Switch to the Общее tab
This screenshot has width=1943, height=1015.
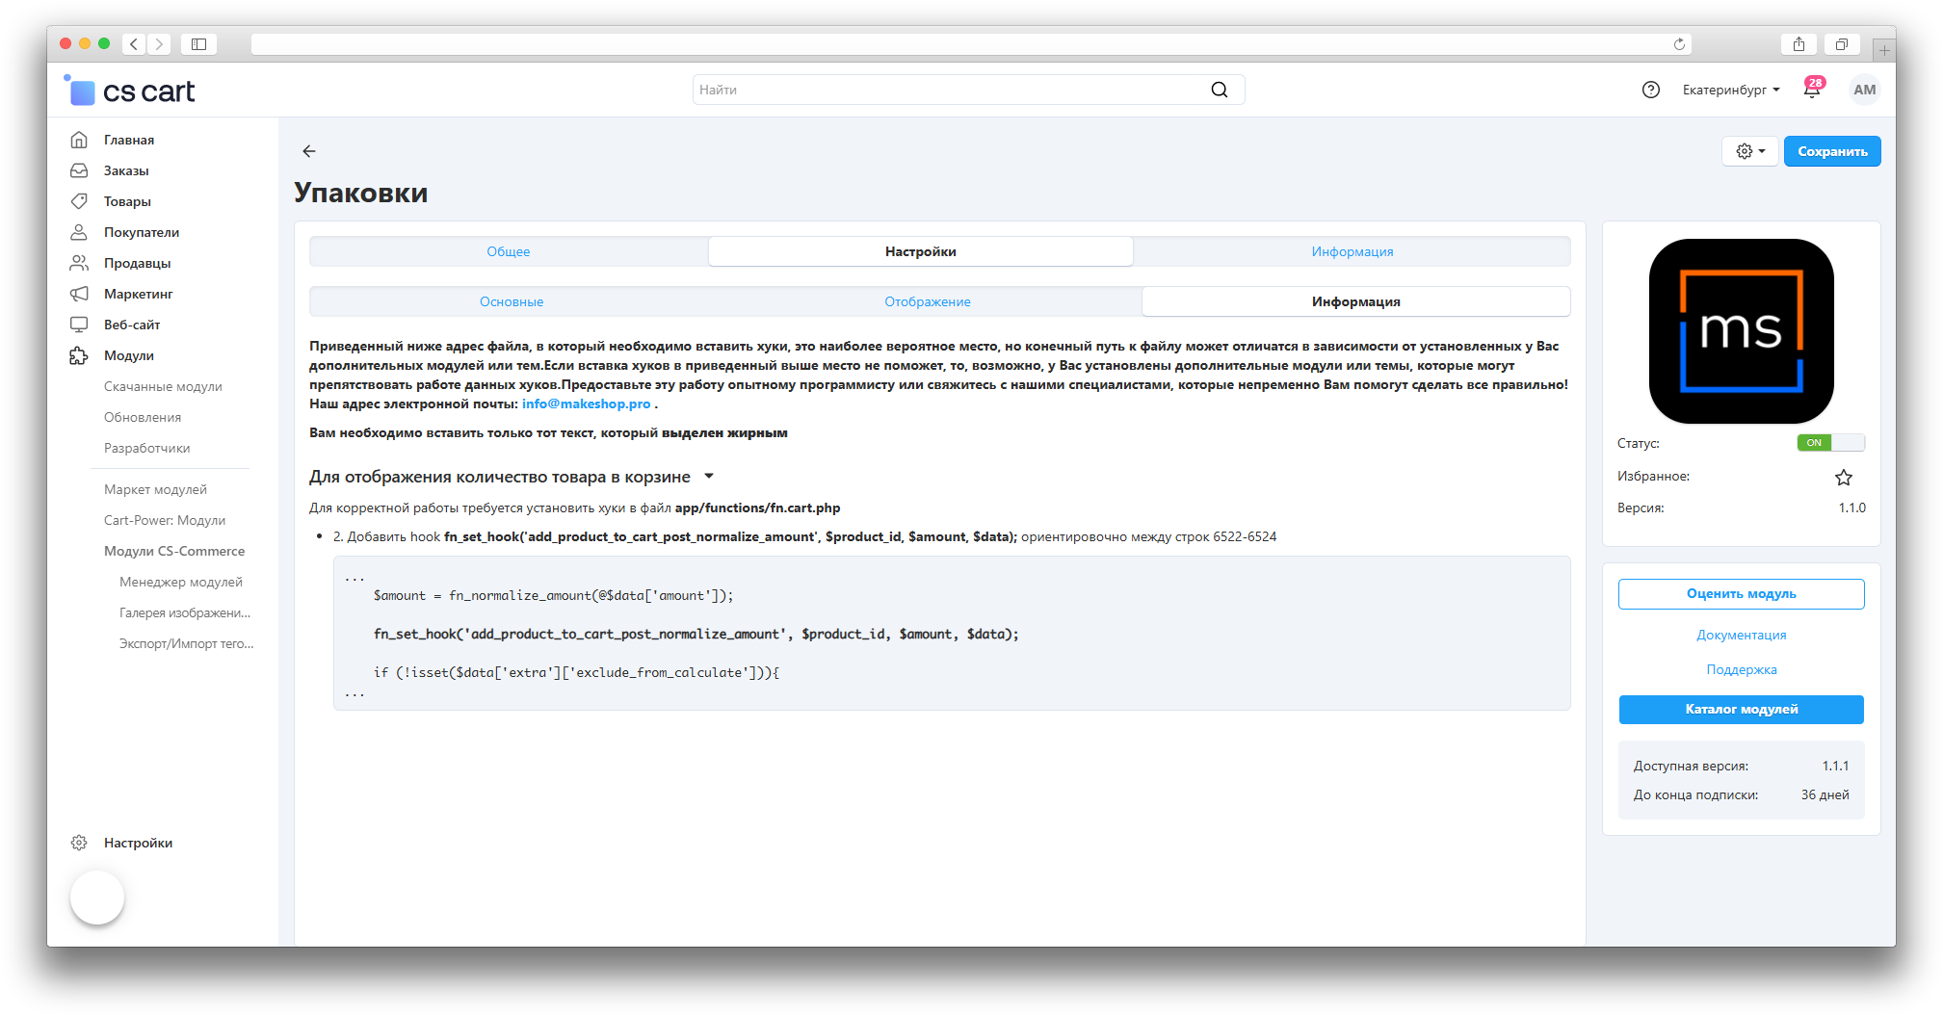pos(508,252)
